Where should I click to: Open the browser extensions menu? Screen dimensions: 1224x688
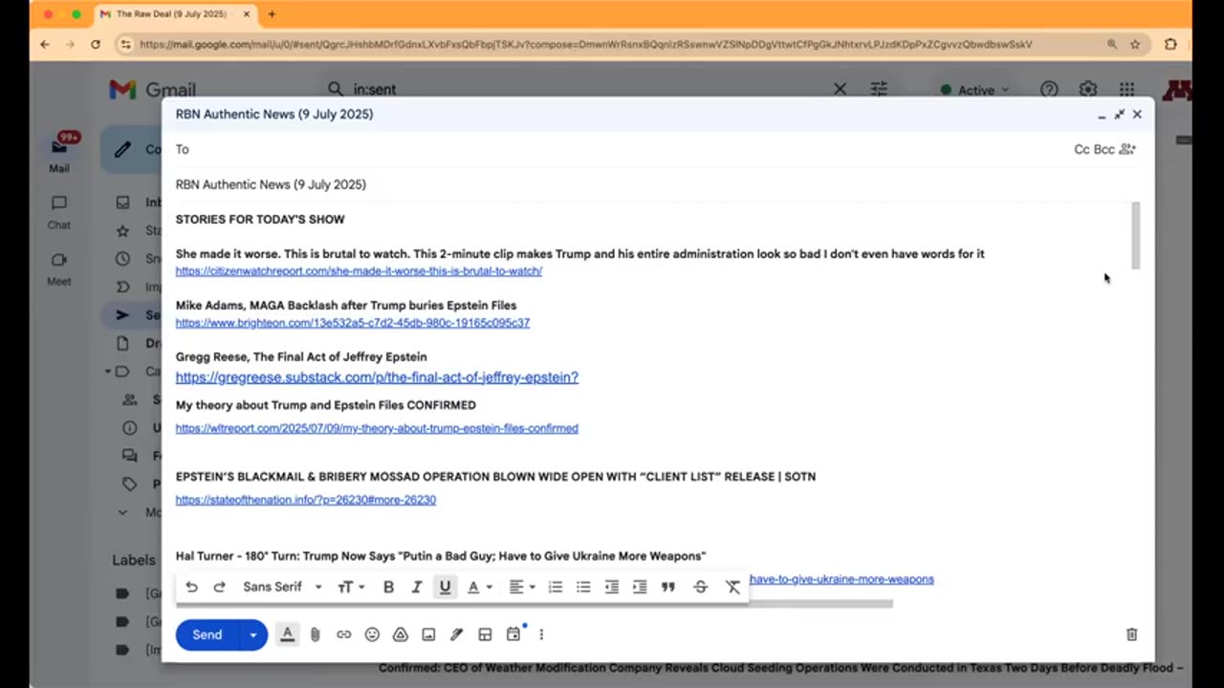click(x=1170, y=44)
